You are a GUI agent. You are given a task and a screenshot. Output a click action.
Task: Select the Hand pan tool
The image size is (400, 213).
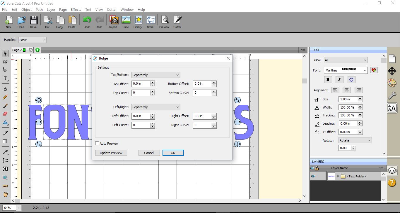pyautogui.click(x=5, y=194)
